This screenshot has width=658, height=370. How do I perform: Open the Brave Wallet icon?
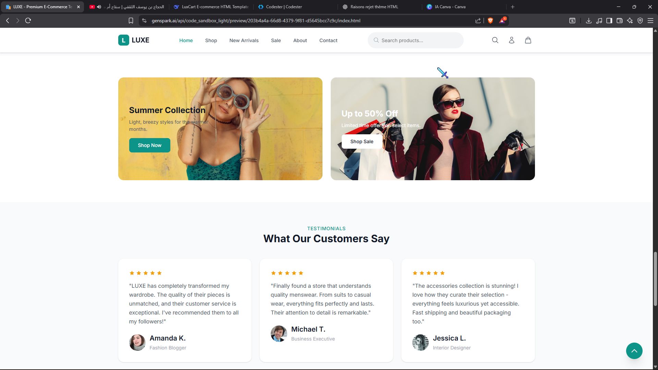pos(619,21)
